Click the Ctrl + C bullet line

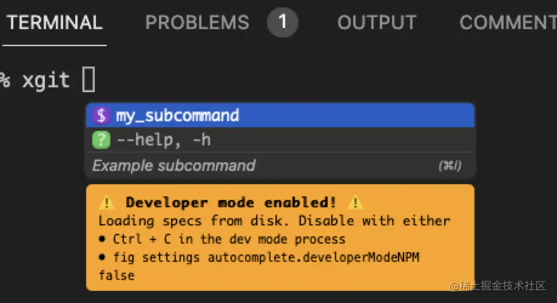pyautogui.click(x=222, y=239)
